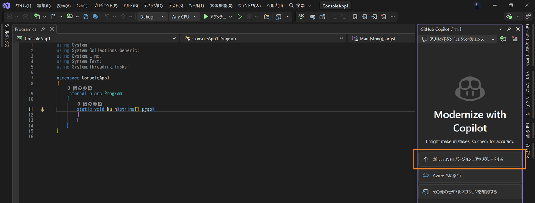Open the テスト(S) menu
Viewport: 535px width, 203px height.
click(176, 6)
